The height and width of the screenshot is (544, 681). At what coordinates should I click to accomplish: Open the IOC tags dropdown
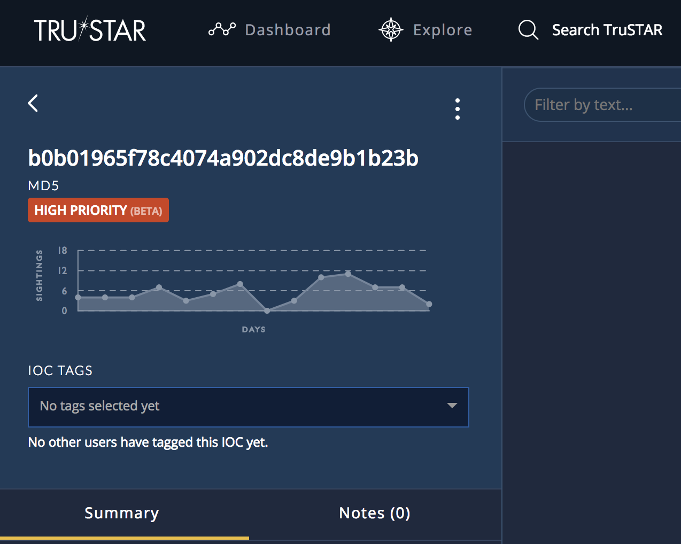249,407
